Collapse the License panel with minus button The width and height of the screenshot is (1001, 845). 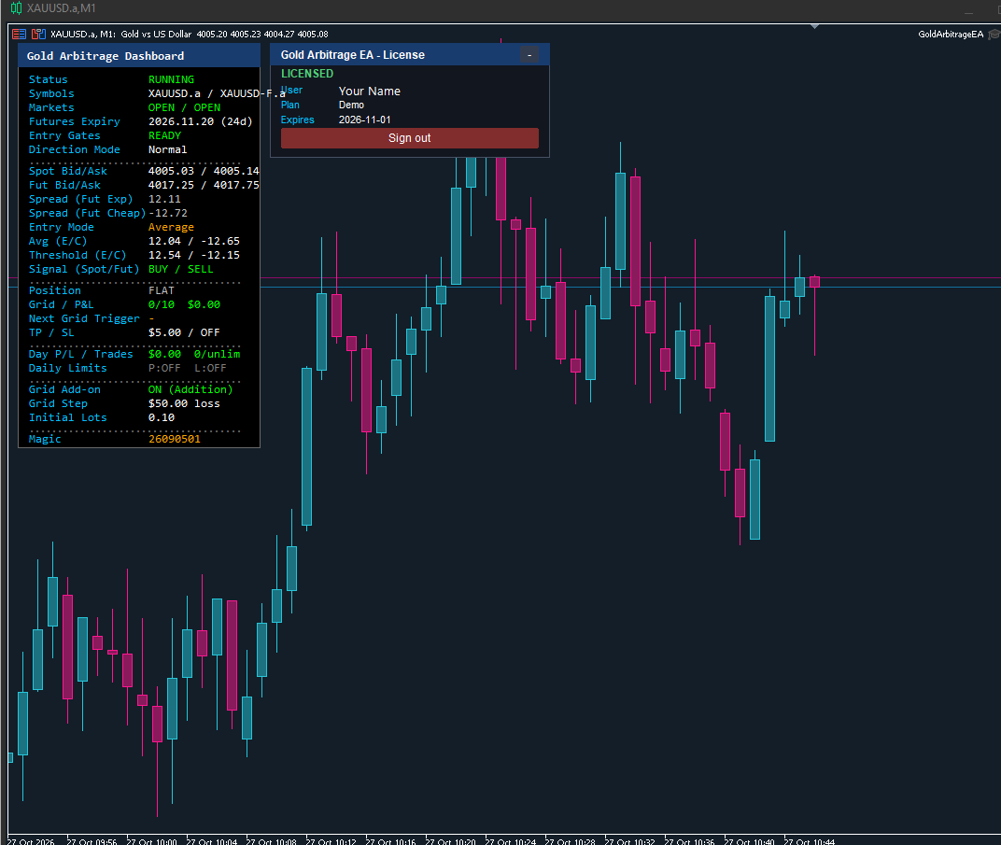(529, 55)
